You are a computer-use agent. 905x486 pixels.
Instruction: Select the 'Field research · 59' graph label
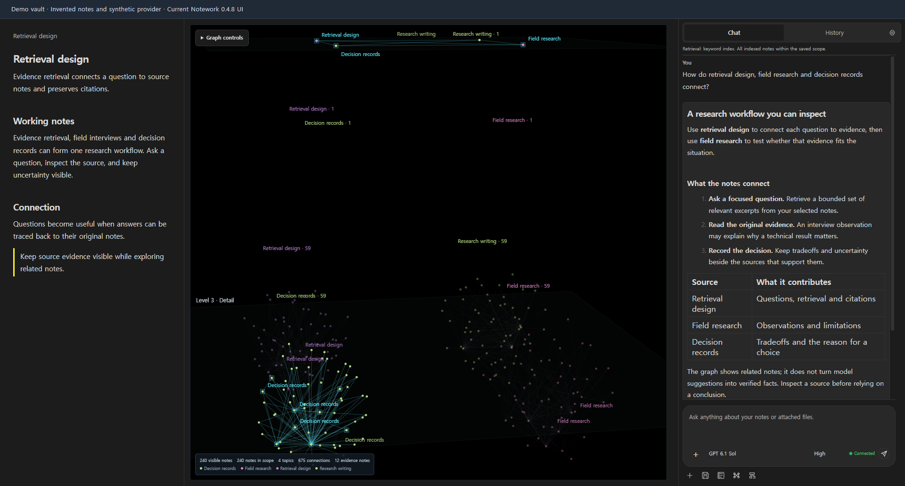point(528,286)
